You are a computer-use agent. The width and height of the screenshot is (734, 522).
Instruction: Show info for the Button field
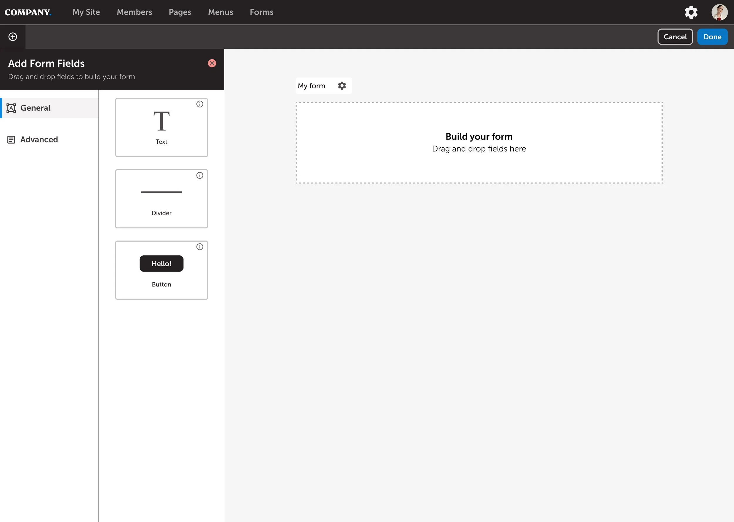(200, 247)
